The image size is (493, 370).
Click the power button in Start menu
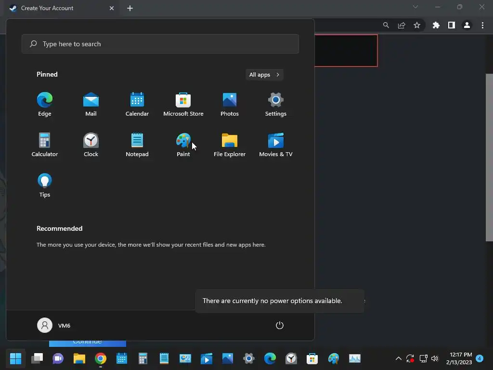coord(280,325)
